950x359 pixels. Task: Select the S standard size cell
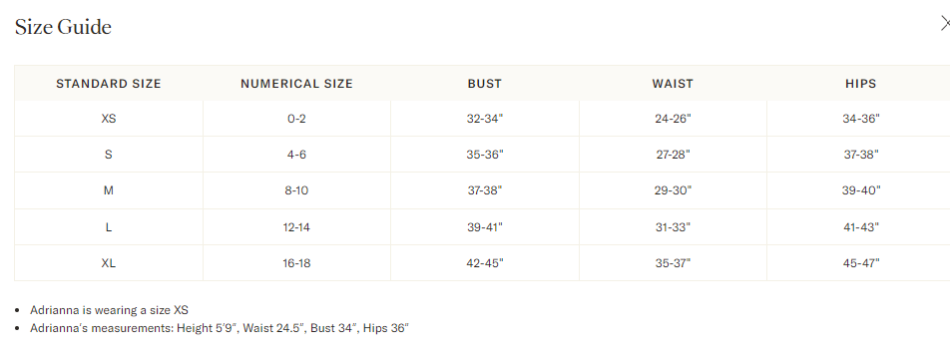point(109,155)
